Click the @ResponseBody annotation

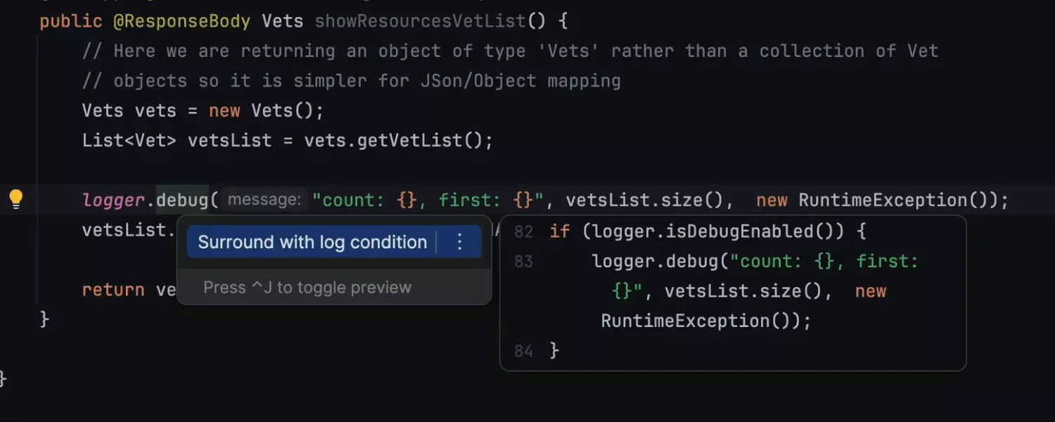click(x=181, y=21)
